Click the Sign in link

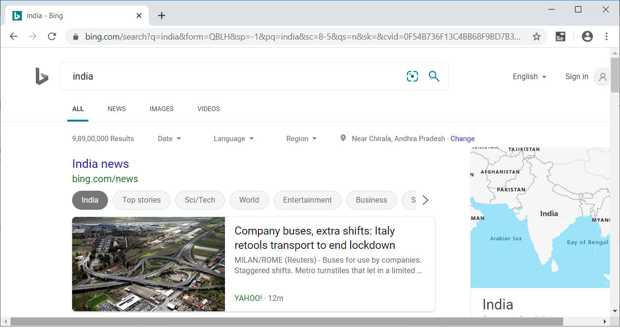pos(577,76)
